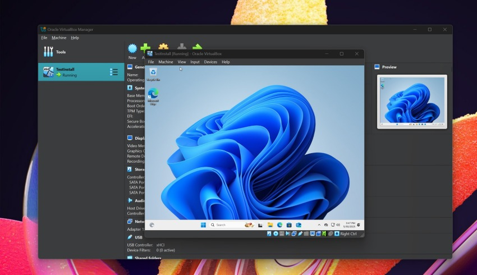This screenshot has width=477, height=275.
Task: Click the Preview panel header icon
Action: tap(377, 67)
